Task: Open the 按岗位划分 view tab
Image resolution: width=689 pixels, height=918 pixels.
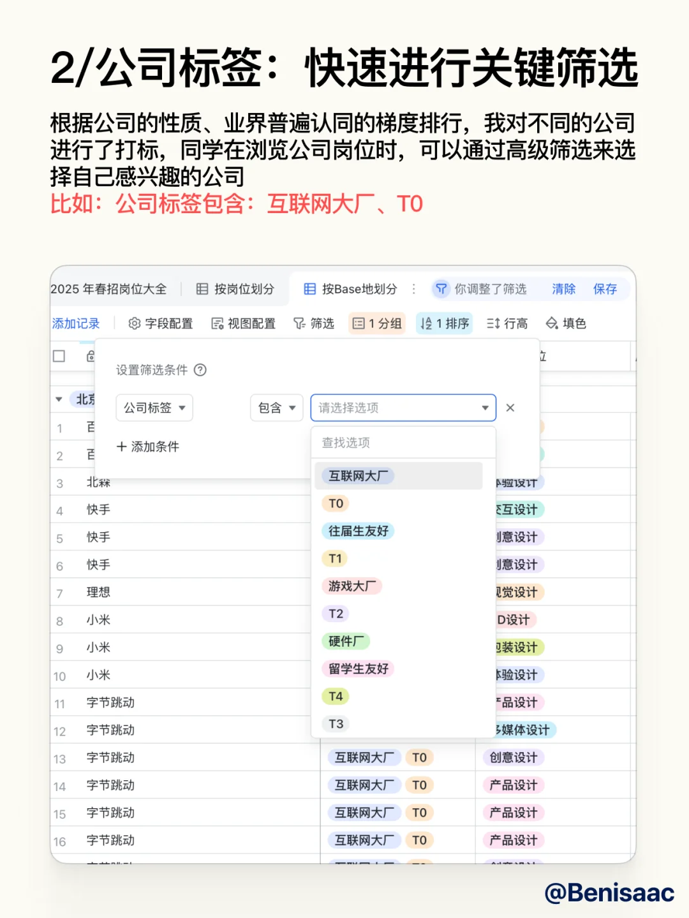Action: [x=235, y=289]
